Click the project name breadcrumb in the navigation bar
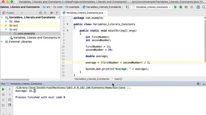This screenshot has width=206, height=115. (x=20, y=7)
